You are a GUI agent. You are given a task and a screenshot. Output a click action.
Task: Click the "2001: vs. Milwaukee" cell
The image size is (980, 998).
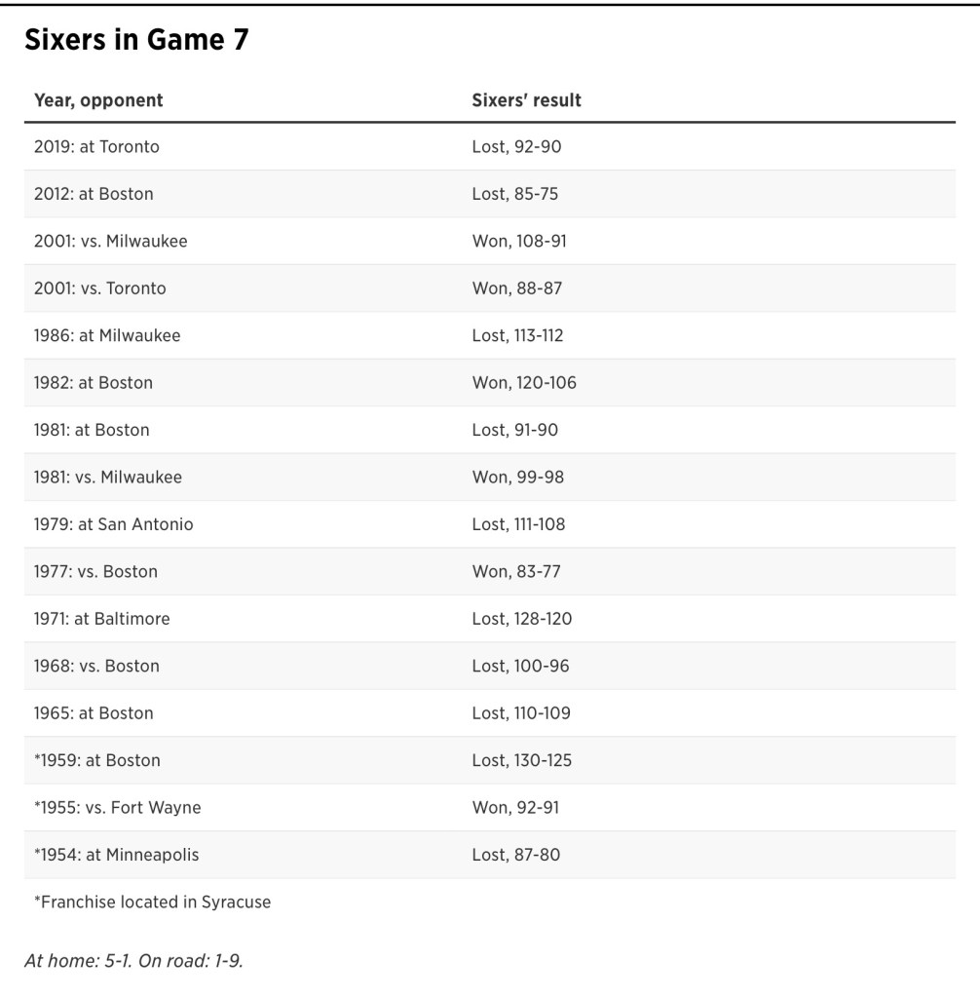(110, 241)
